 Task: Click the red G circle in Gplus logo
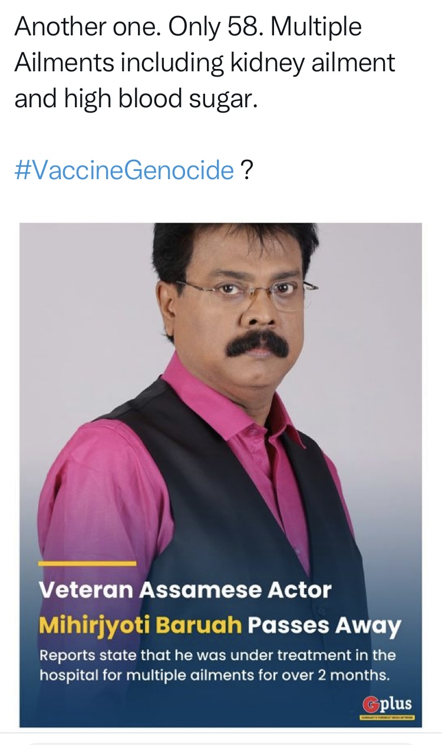[370, 704]
